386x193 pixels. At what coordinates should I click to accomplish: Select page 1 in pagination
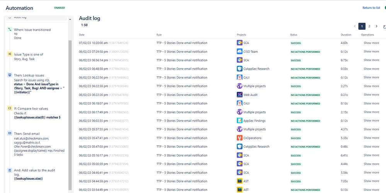362,26
